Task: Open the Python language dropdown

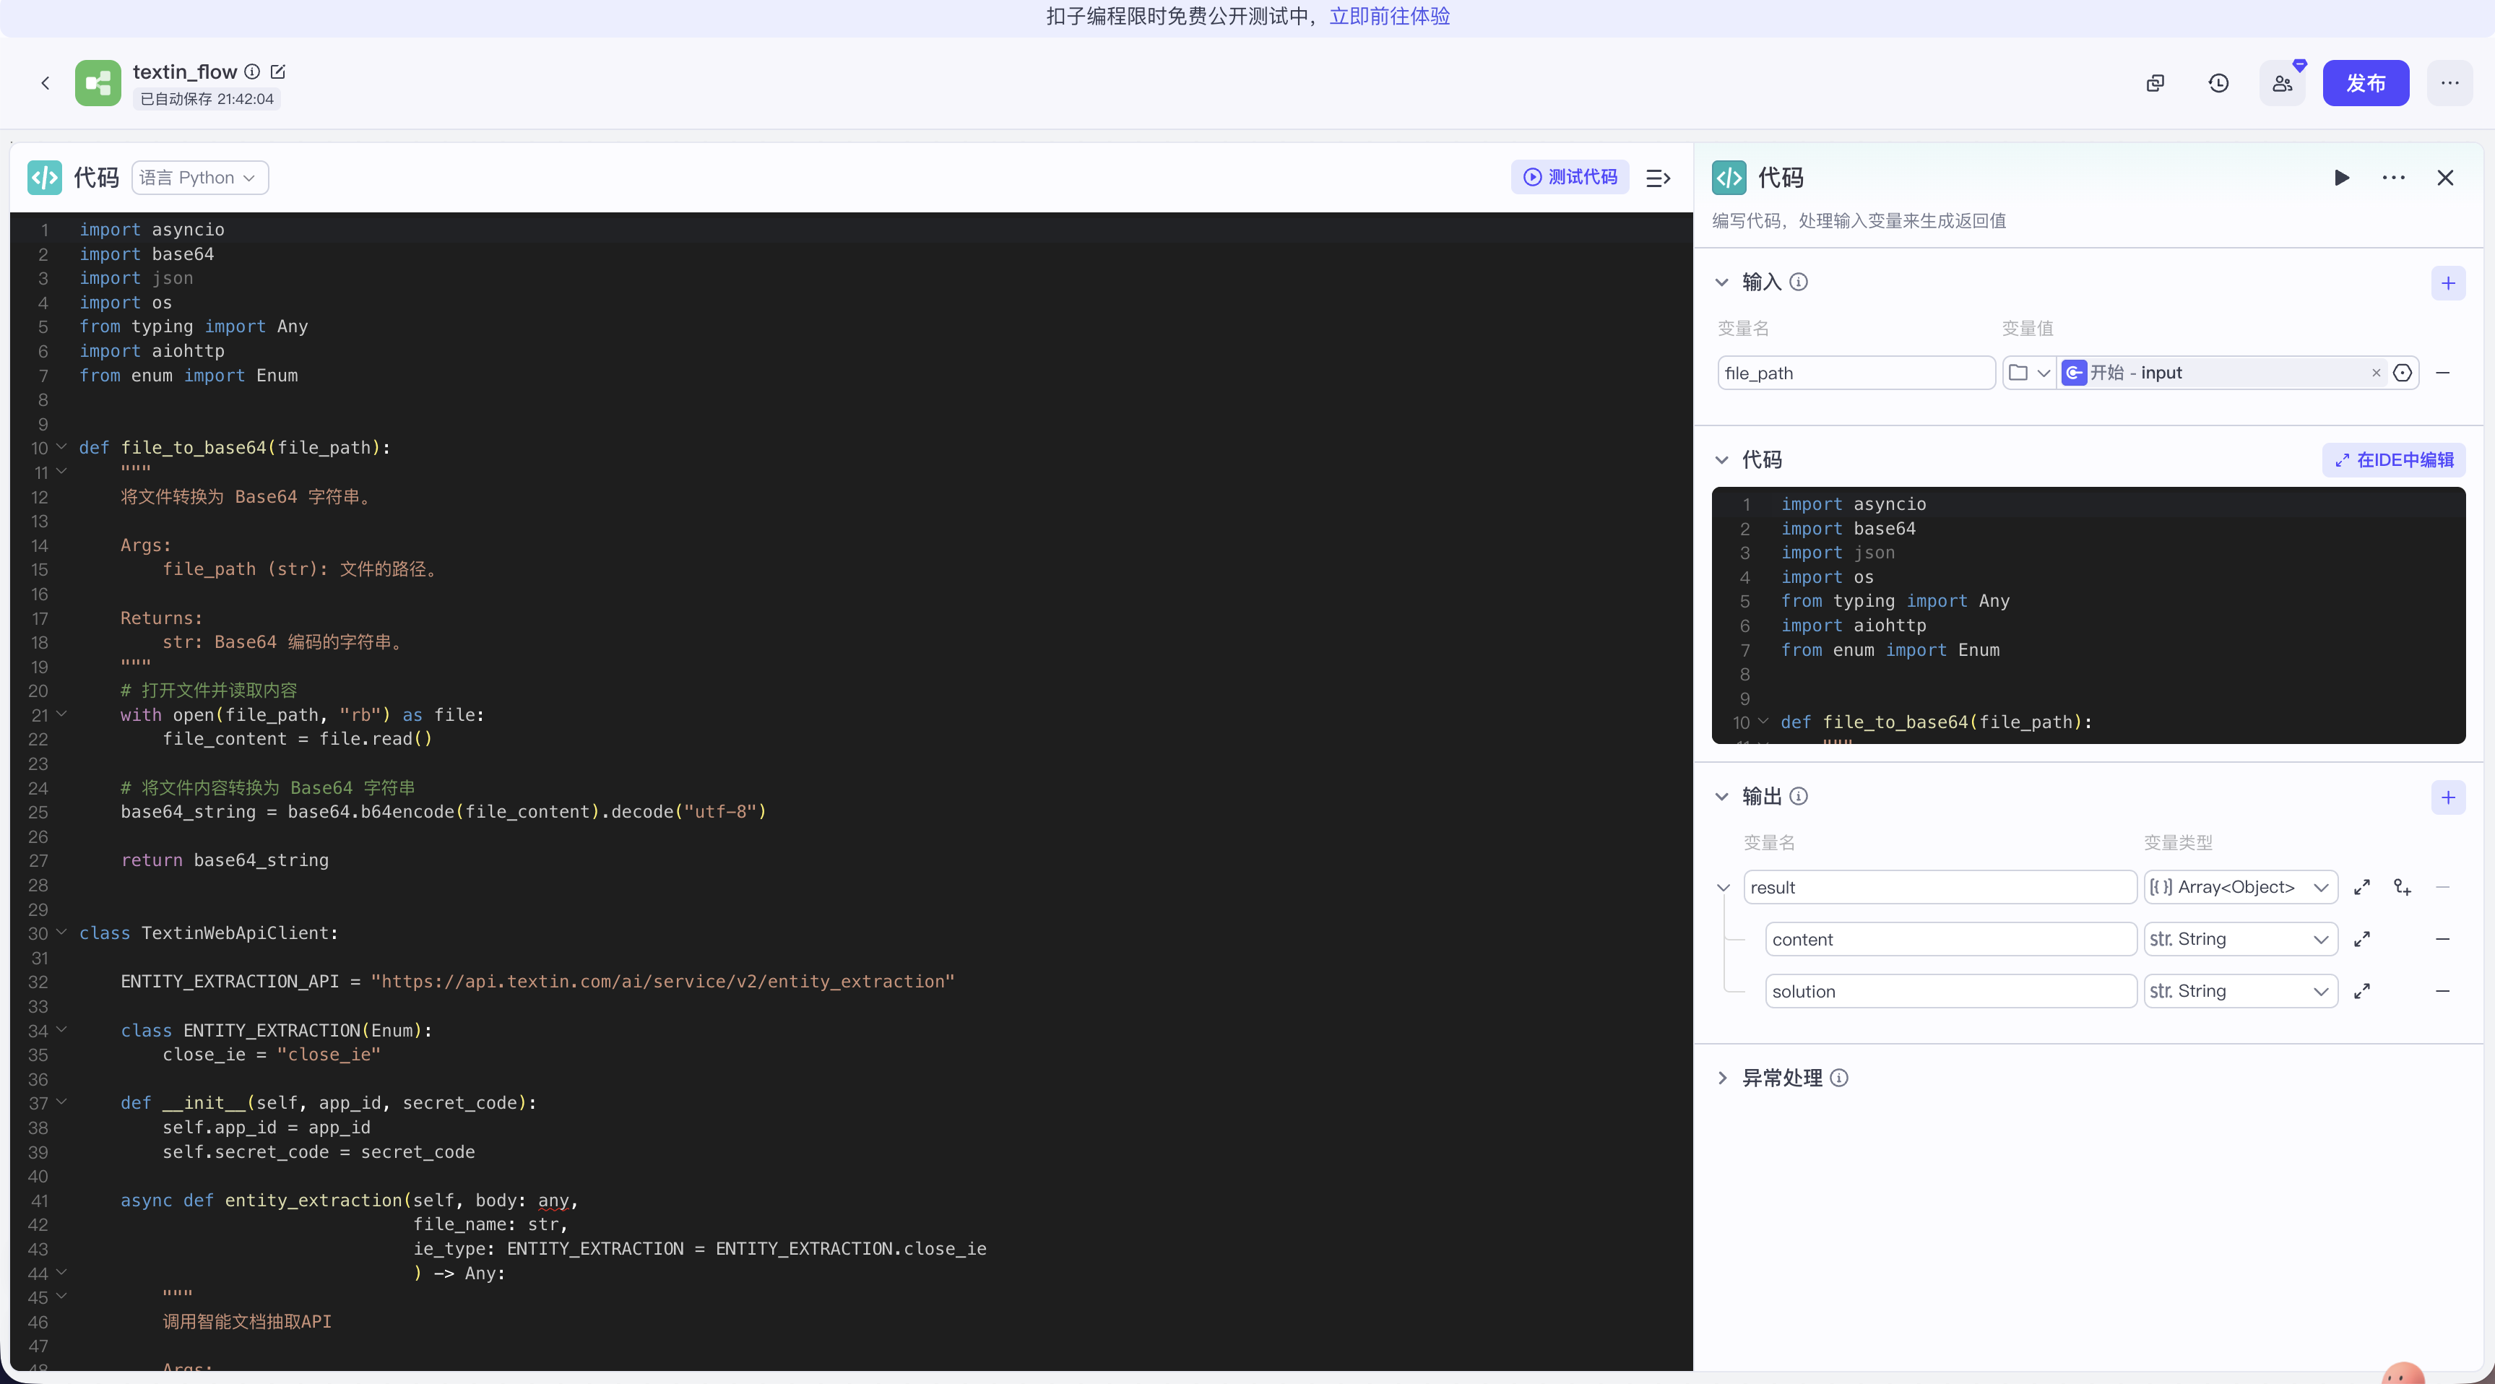Action: click(199, 177)
